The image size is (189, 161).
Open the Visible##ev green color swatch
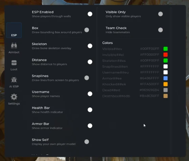[166, 49]
